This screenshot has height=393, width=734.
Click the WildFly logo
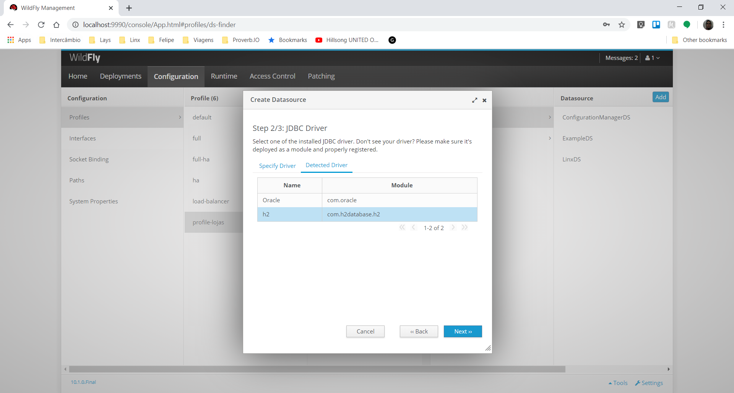[x=85, y=58]
